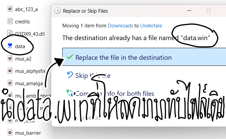Open the Downloads link in dialog
Image resolution: width=226 pixels, height=139 pixels.
120,26
